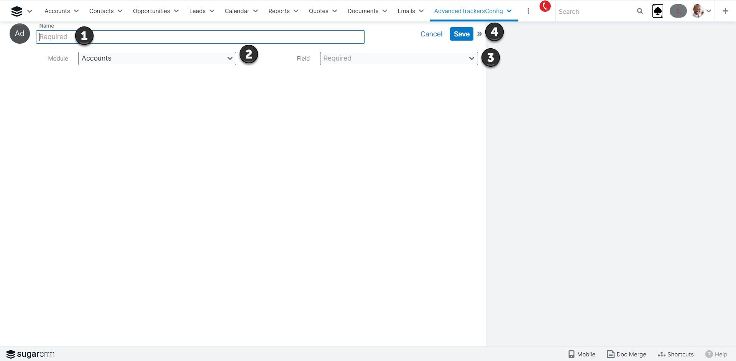Click the plus quick create icon
This screenshot has height=361, width=736.
point(725,11)
